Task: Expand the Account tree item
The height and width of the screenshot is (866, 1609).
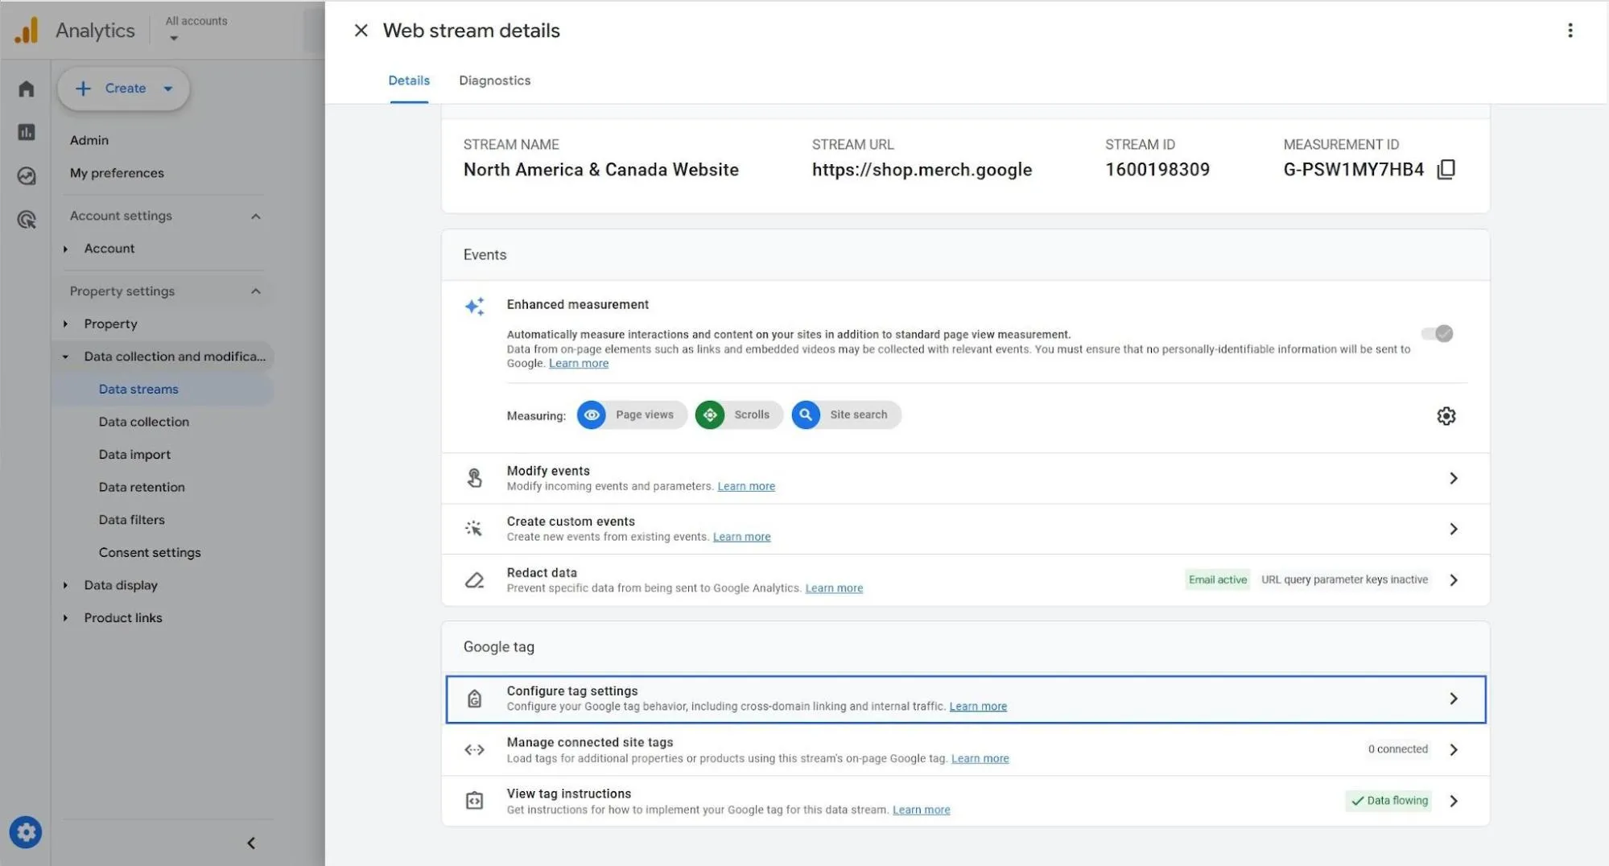Action: pos(66,249)
